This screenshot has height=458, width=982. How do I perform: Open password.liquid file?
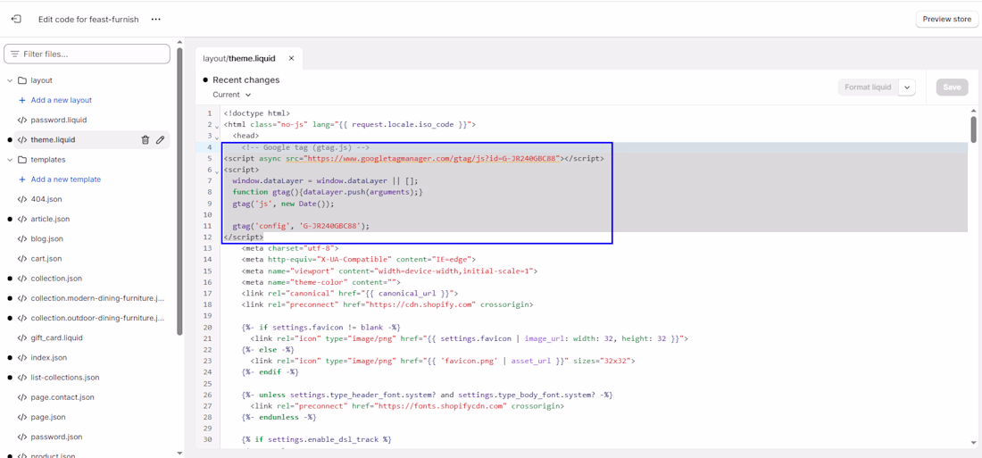coord(58,120)
